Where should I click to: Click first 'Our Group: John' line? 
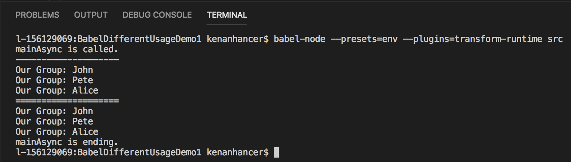54,70
